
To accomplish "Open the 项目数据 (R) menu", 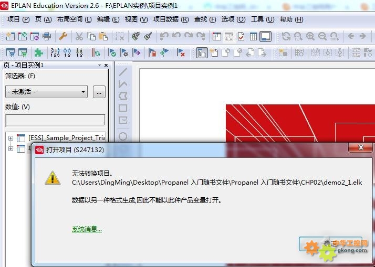I will [171, 19].
